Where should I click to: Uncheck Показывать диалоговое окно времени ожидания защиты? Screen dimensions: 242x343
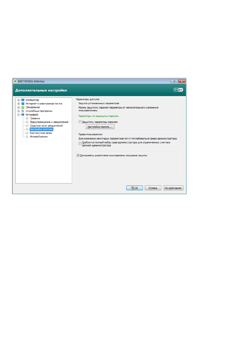78,155
